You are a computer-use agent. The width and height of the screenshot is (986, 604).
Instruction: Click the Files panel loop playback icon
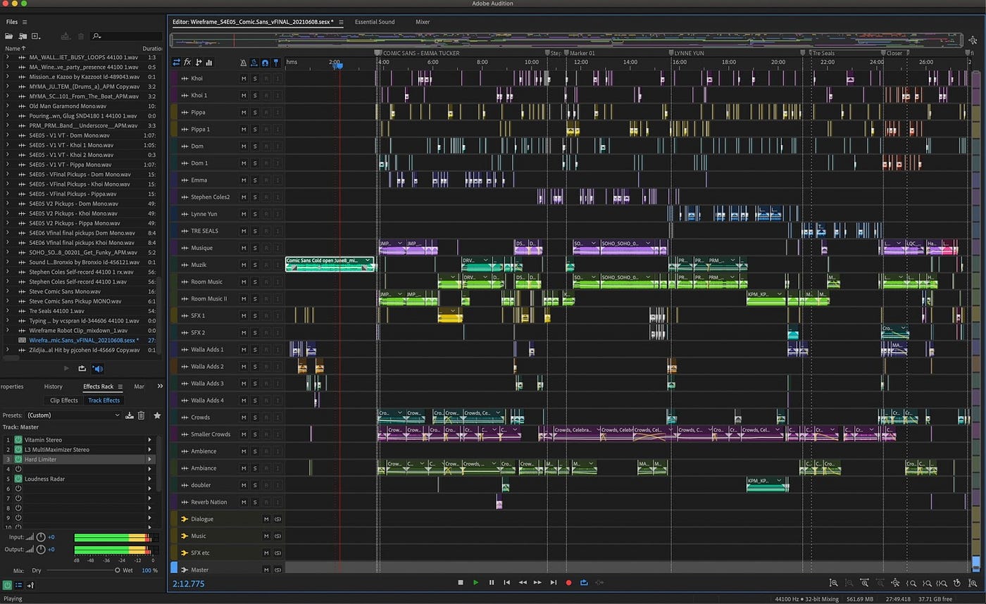(x=82, y=368)
